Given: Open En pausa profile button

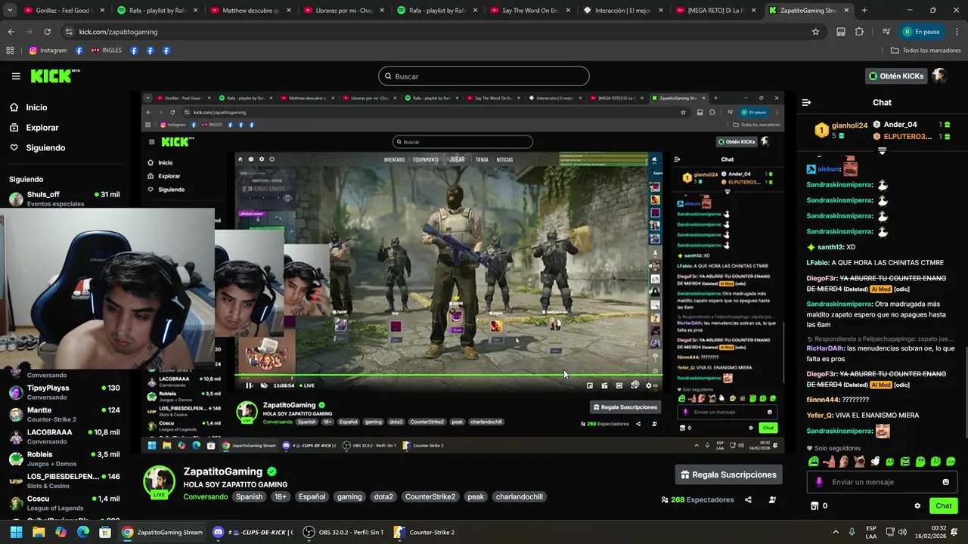Looking at the screenshot, I should click(921, 32).
